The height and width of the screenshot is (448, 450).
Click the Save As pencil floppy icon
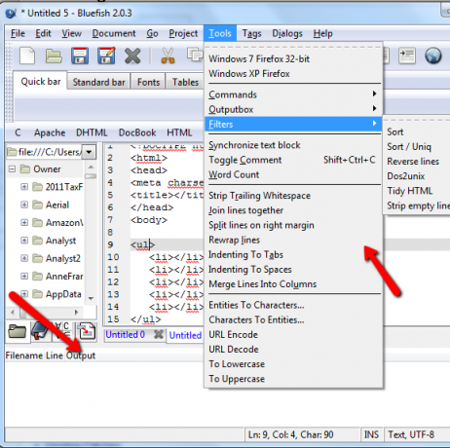pos(106,56)
